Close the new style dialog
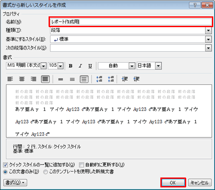The height and width of the screenshot is (190, 215). 207,5
